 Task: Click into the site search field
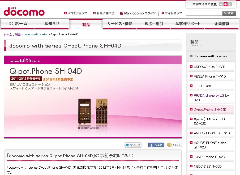(x=204, y=13)
